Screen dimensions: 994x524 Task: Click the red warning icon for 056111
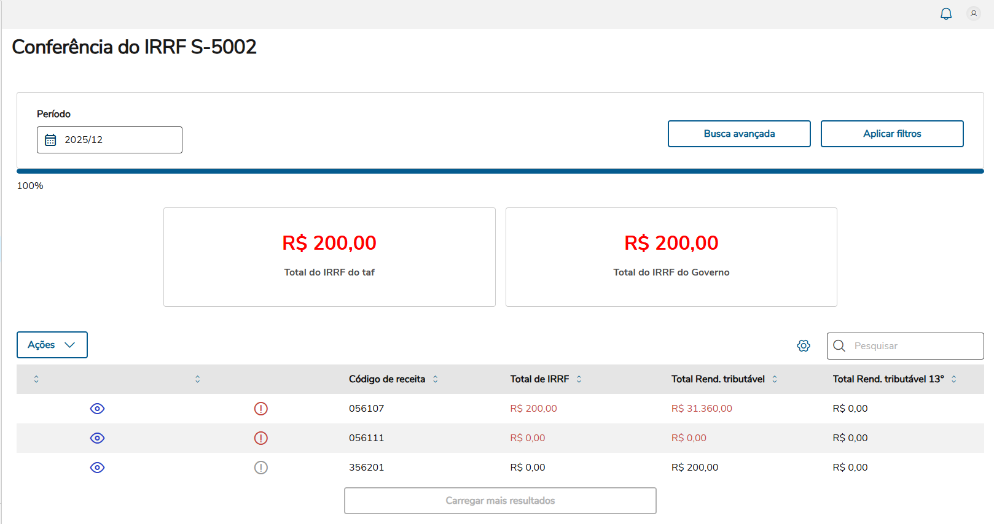coord(261,438)
